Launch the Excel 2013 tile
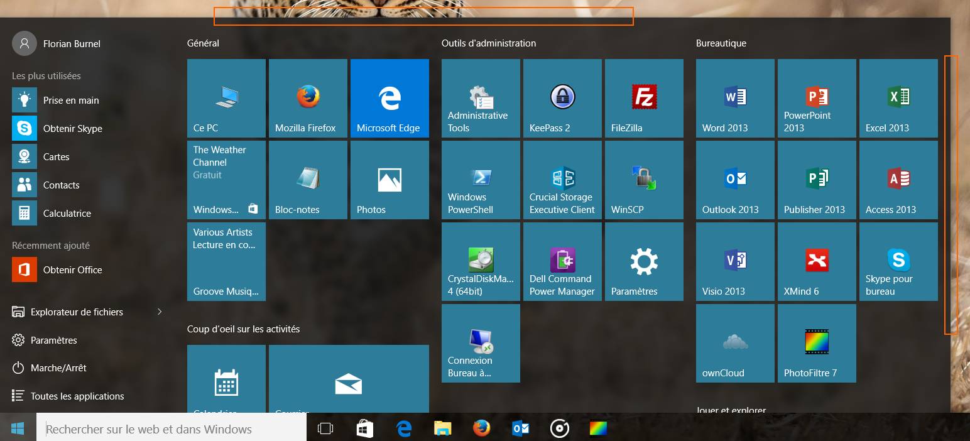The width and height of the screenshot is (970, 441). [898, 98]
